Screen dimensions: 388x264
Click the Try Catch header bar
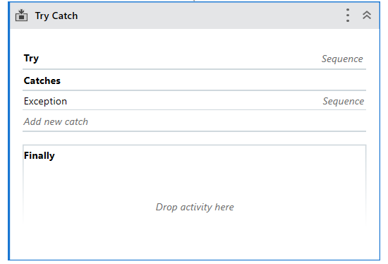pyautogui.click(x=194, y=16)
